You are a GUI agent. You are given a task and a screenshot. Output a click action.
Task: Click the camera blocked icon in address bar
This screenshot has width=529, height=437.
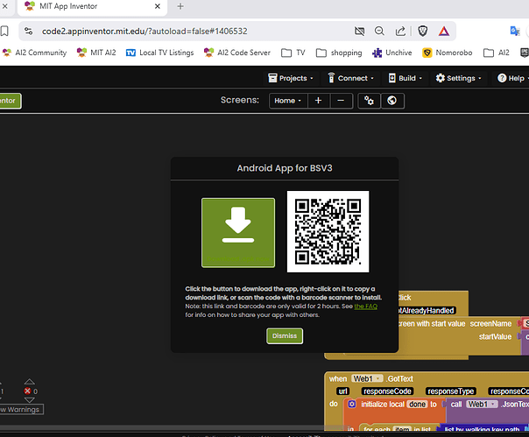tap(359, 32)
